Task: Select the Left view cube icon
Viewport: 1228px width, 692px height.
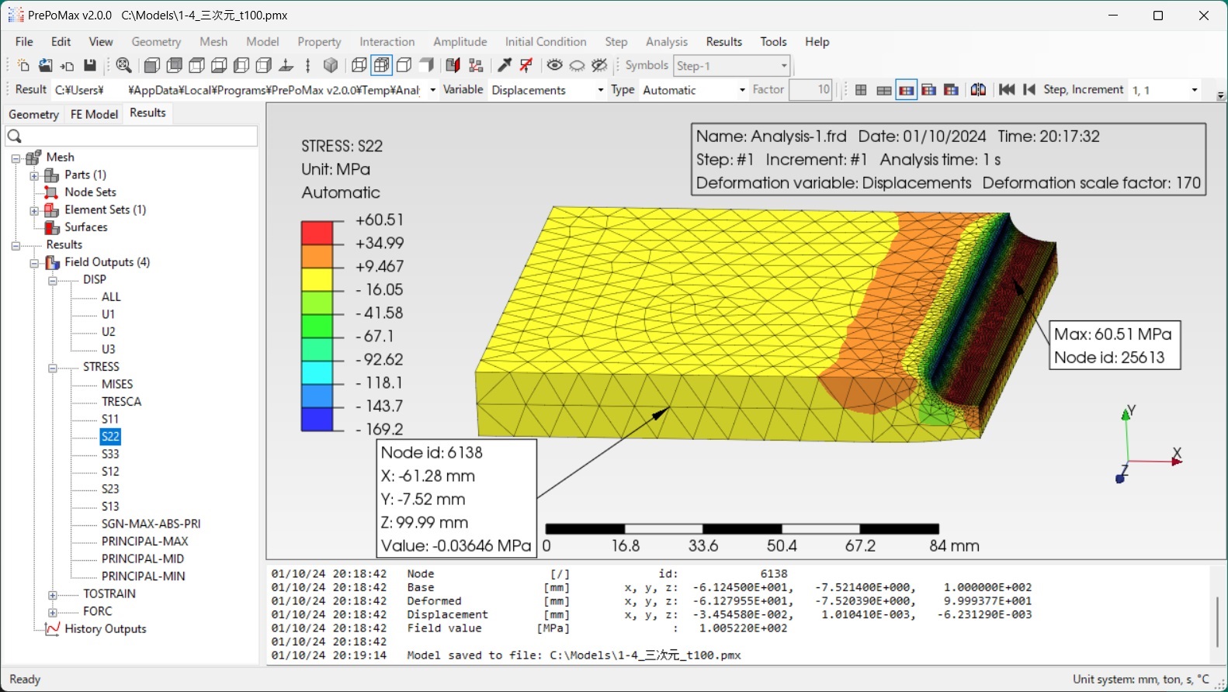Action: [241, 65]
